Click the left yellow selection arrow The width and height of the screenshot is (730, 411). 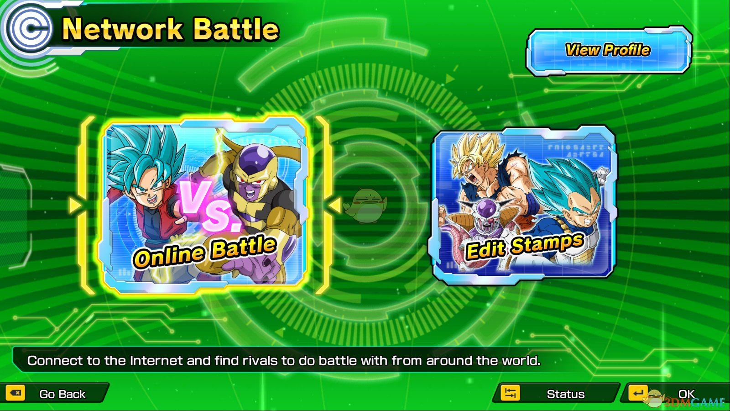75,205
